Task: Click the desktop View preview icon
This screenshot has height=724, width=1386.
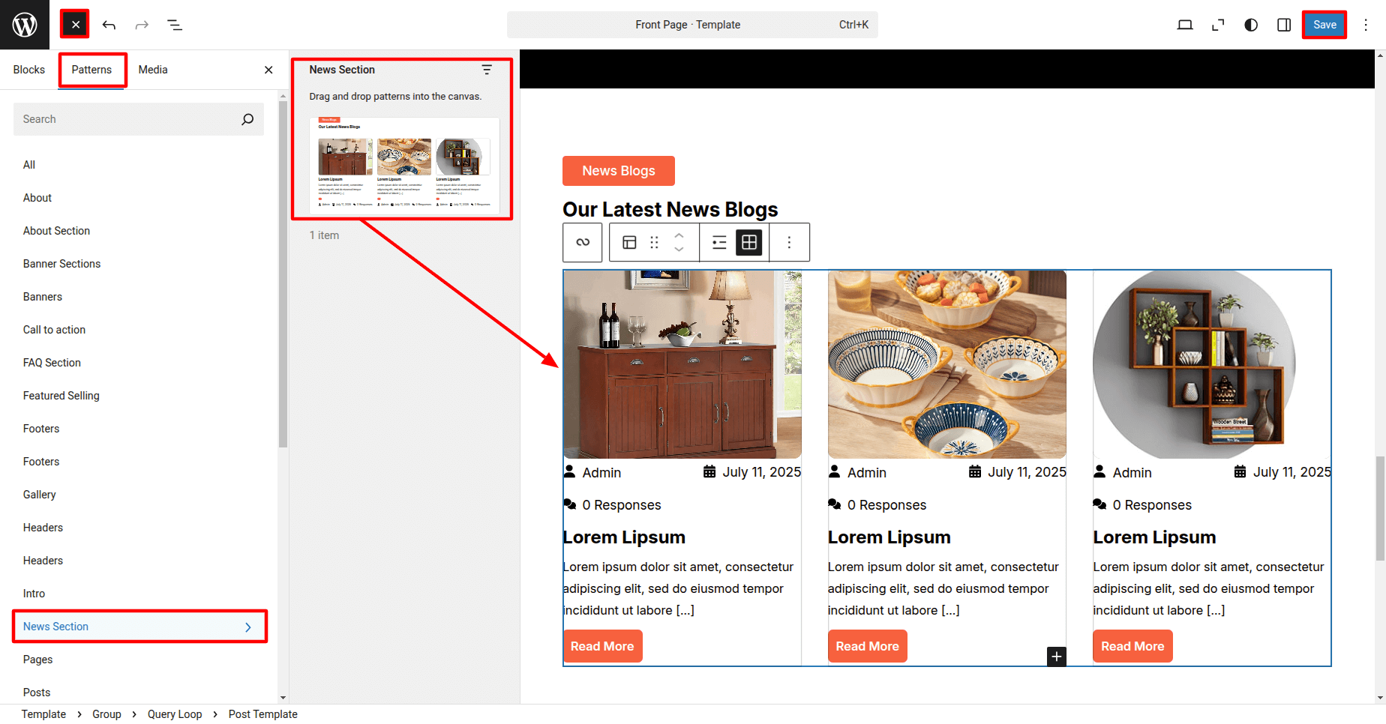Action: (1185, 25)
